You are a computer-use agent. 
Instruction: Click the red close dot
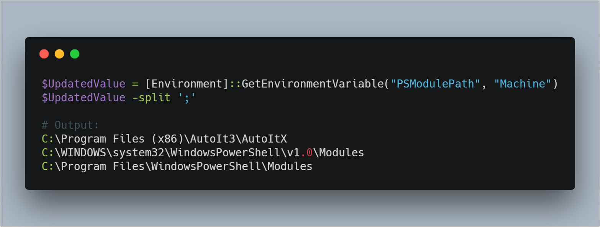(x=44, y=54)
